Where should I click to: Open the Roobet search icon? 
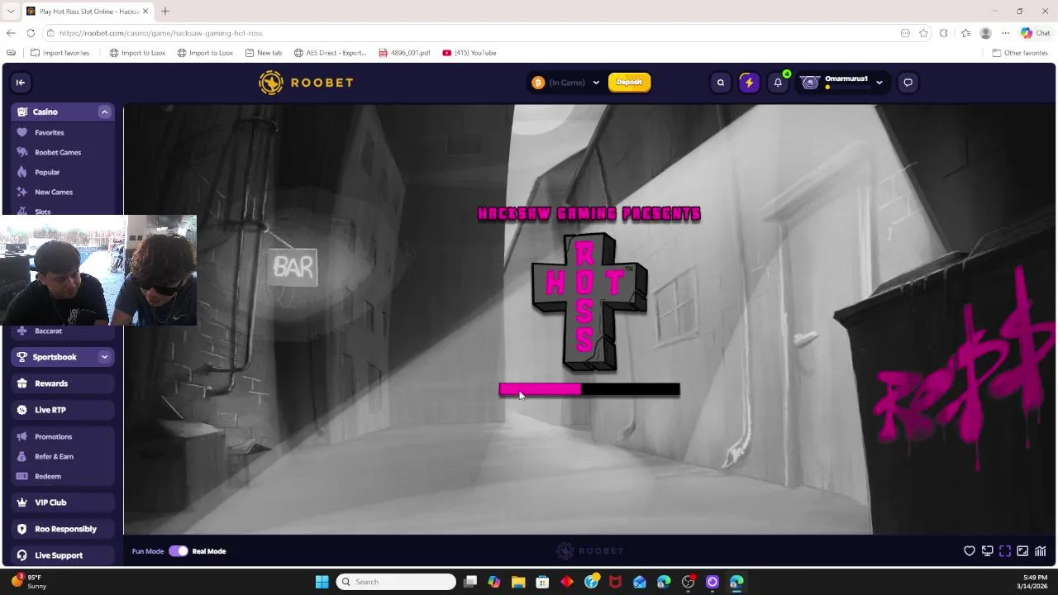[x=721, y=82]
